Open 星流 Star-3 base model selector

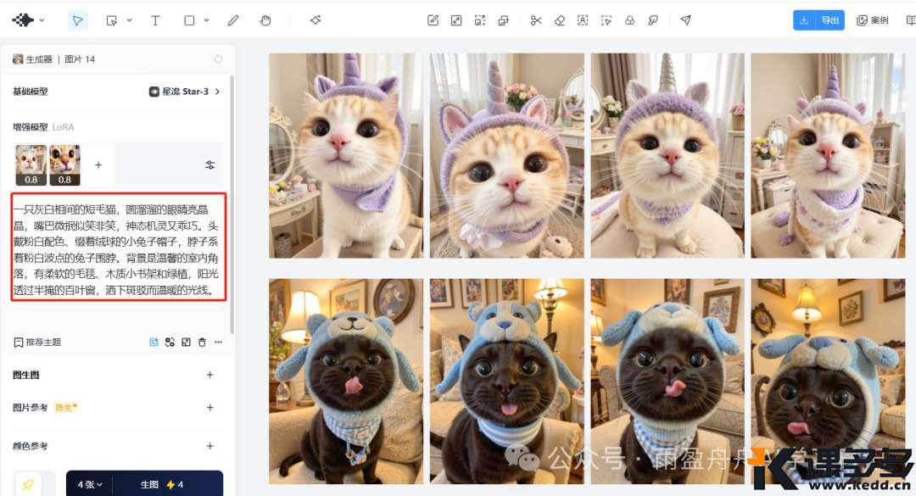coord(184,92)
